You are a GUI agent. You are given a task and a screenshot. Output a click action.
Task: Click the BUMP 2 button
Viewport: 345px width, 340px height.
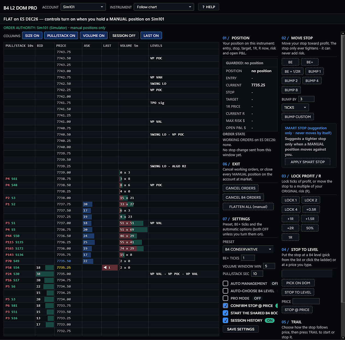coord(291,81)
